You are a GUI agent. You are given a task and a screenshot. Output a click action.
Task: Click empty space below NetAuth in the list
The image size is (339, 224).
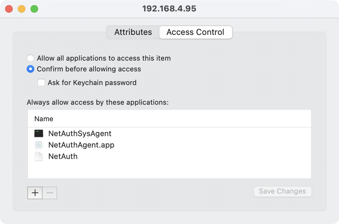coord(169,170)
